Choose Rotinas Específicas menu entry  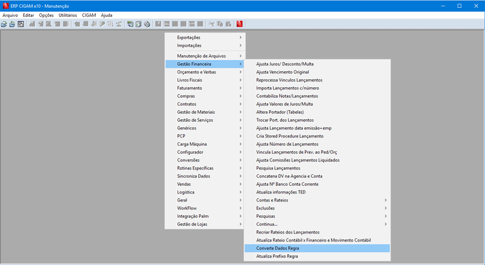point(204,168)
